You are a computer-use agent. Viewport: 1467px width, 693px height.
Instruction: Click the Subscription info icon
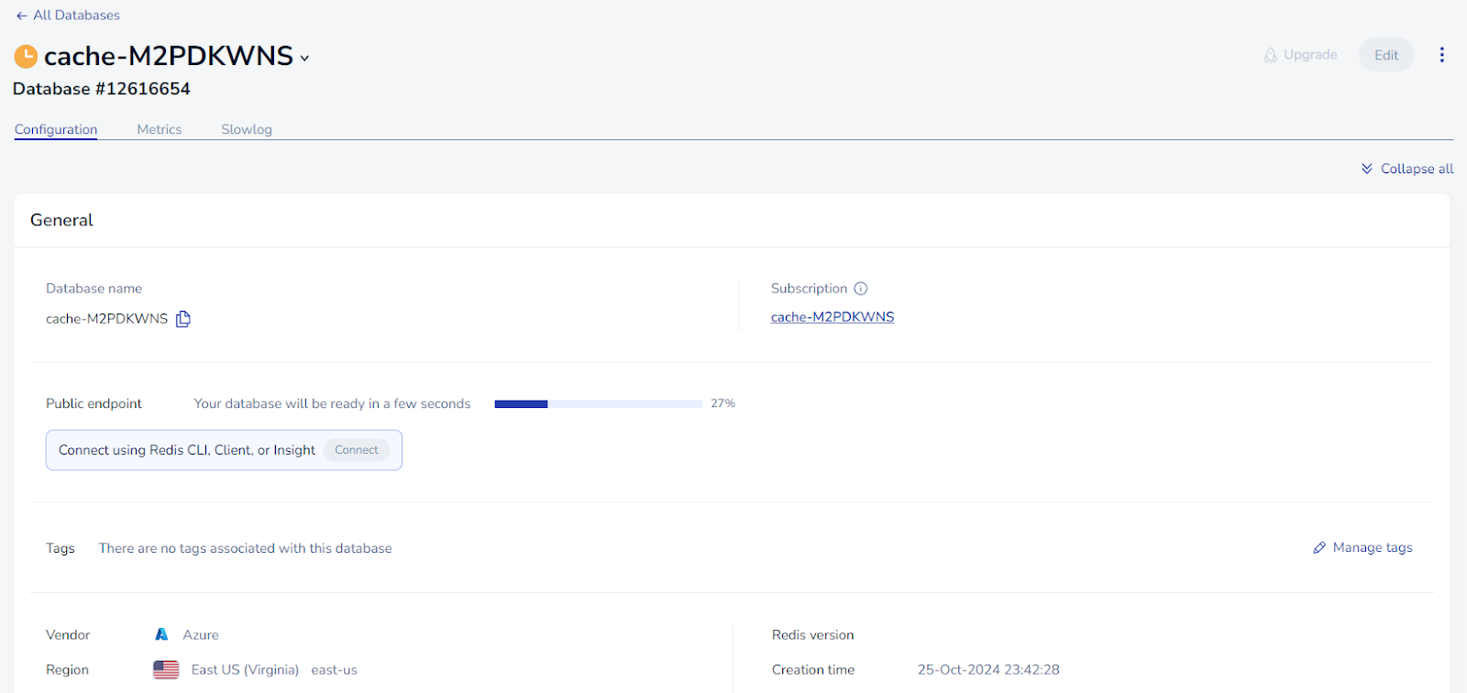point(861,289)
